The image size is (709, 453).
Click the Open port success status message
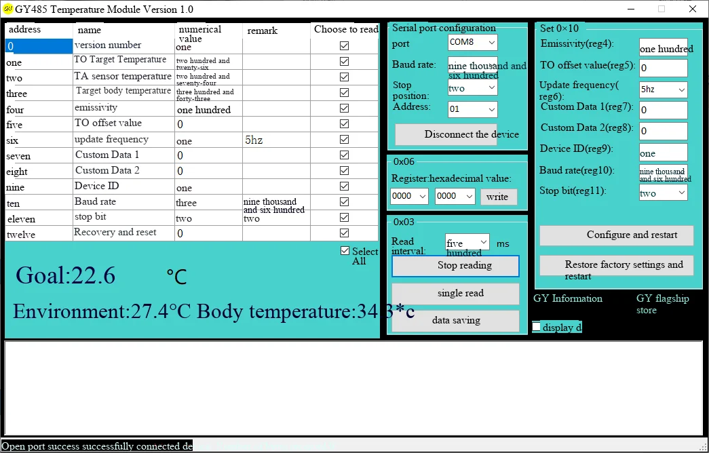pos(97,446)
